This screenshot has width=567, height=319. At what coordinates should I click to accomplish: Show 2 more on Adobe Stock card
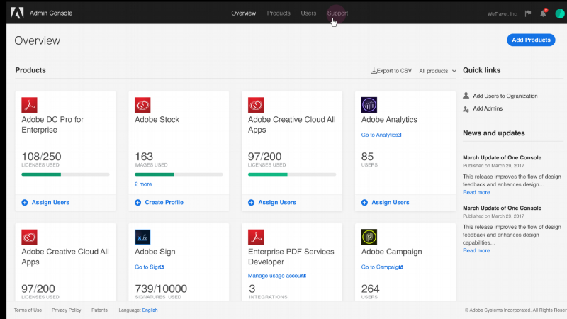click(x=143, y=184)
